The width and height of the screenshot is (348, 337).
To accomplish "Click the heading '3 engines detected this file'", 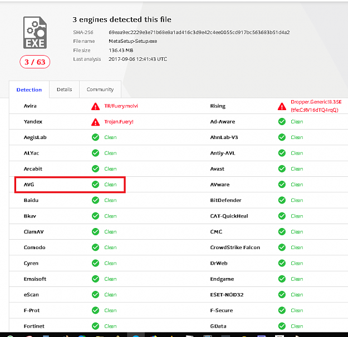I will click(122, 19).
